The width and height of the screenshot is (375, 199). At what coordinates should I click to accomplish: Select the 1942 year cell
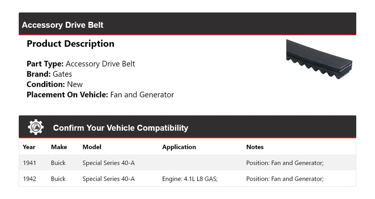coord(29,179)
